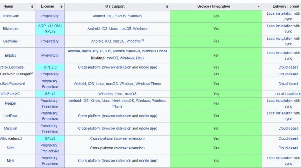
Task: Click 1Password OS support cell text
Action: click(118, 16)
